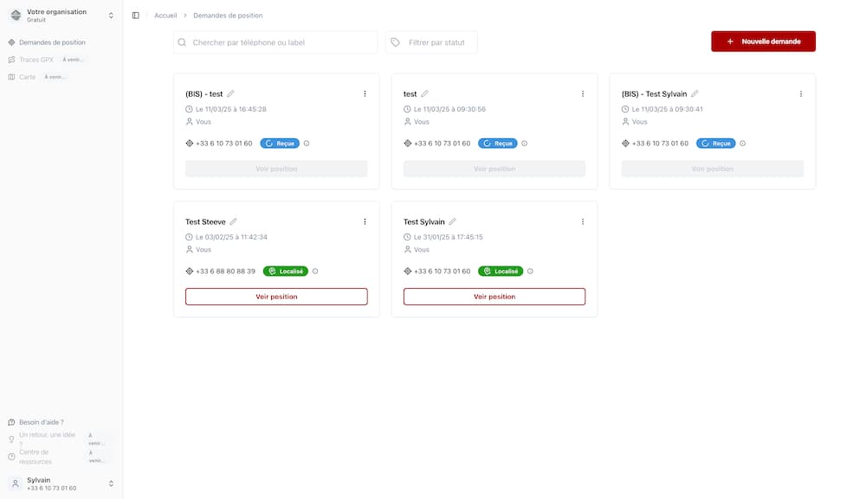866x499 pixels.
Task: Click the "Nouvelle demande" button
Action: pyautogui.click(x=763, y=42)
